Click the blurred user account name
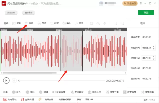The image size is (159, 103). [x=110, y=3]
